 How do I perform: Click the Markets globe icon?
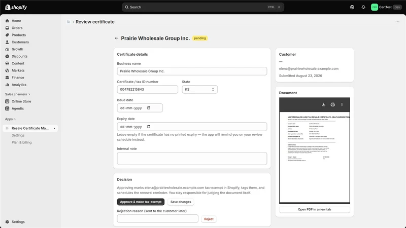(x=7, y=70)
